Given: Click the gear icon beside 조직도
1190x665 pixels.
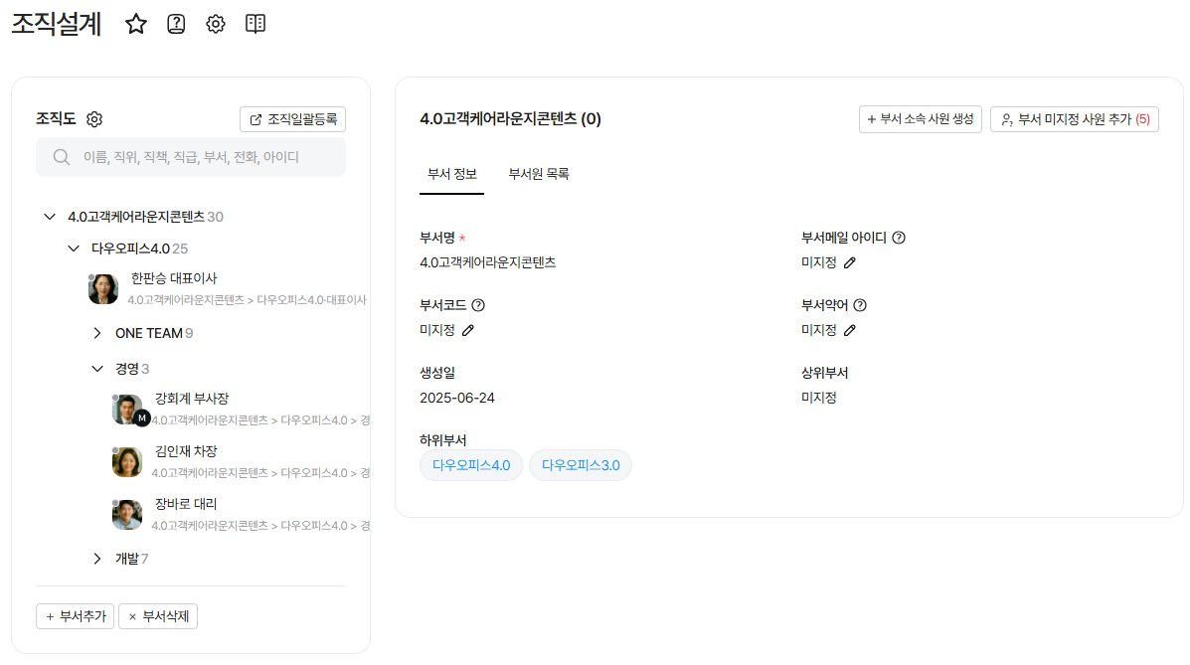Looking at the screenshot, I should coord(94,119).
